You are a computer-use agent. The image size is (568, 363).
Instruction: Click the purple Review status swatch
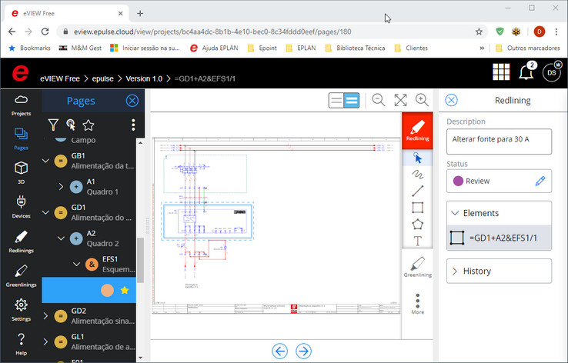point(458,181)
